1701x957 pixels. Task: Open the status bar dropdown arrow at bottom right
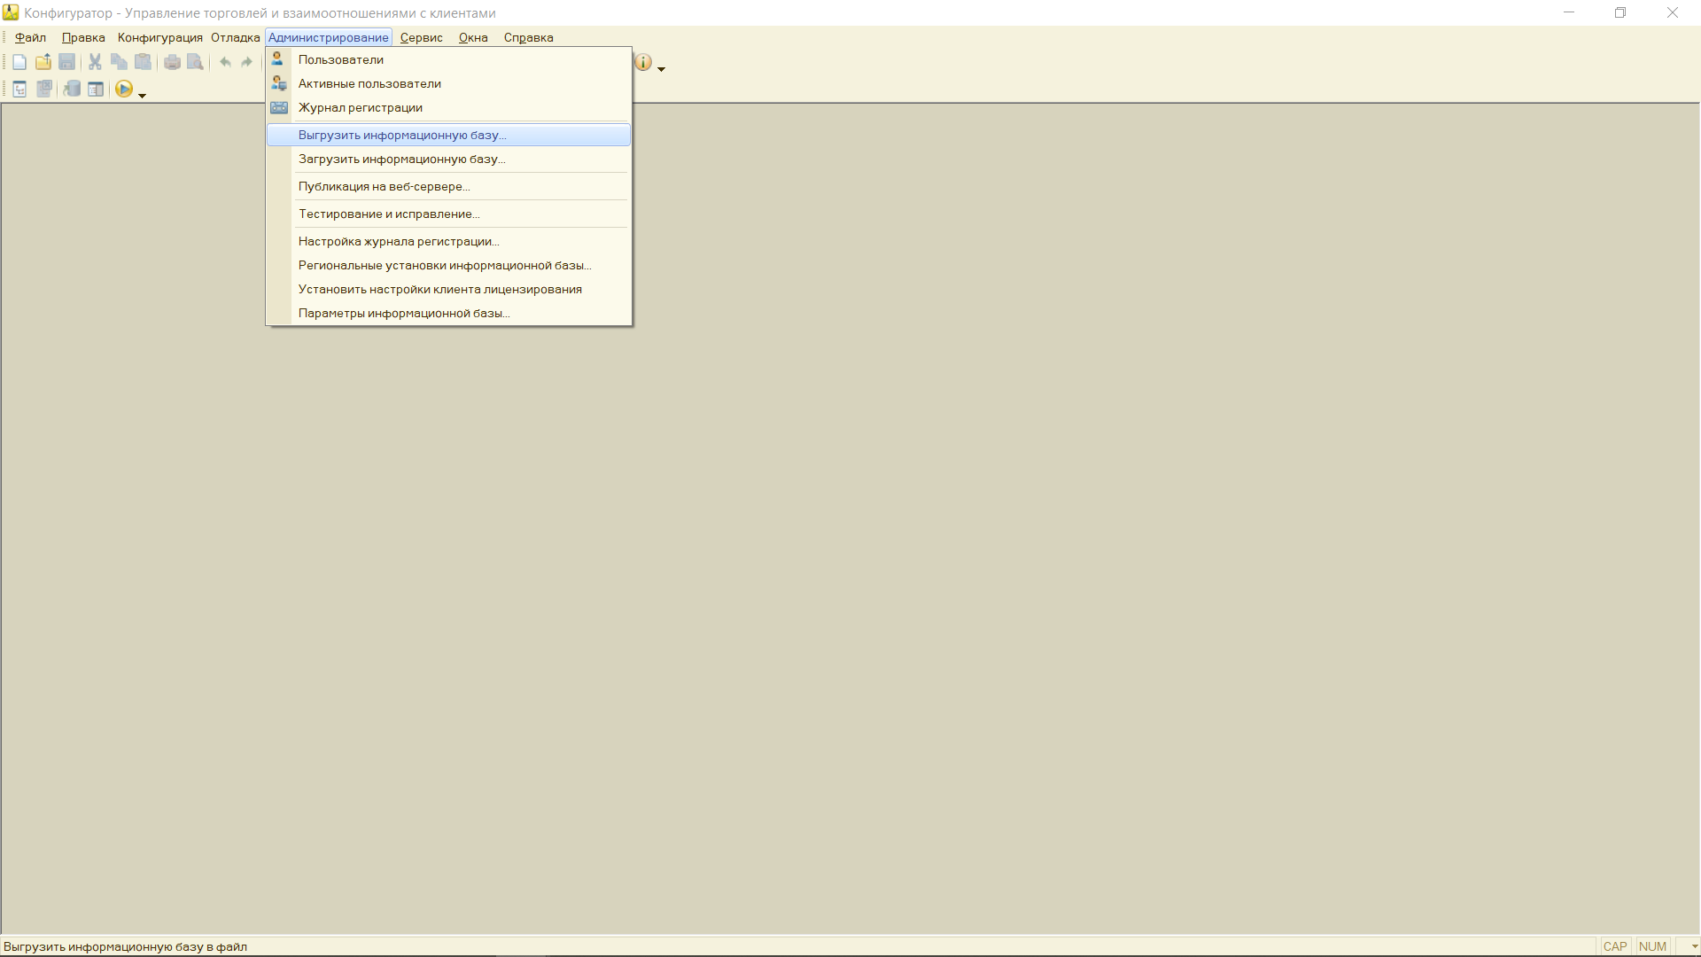point(1694,946)
